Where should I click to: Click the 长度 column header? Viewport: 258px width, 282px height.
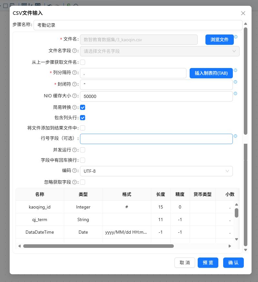click(x=161, y=194)
